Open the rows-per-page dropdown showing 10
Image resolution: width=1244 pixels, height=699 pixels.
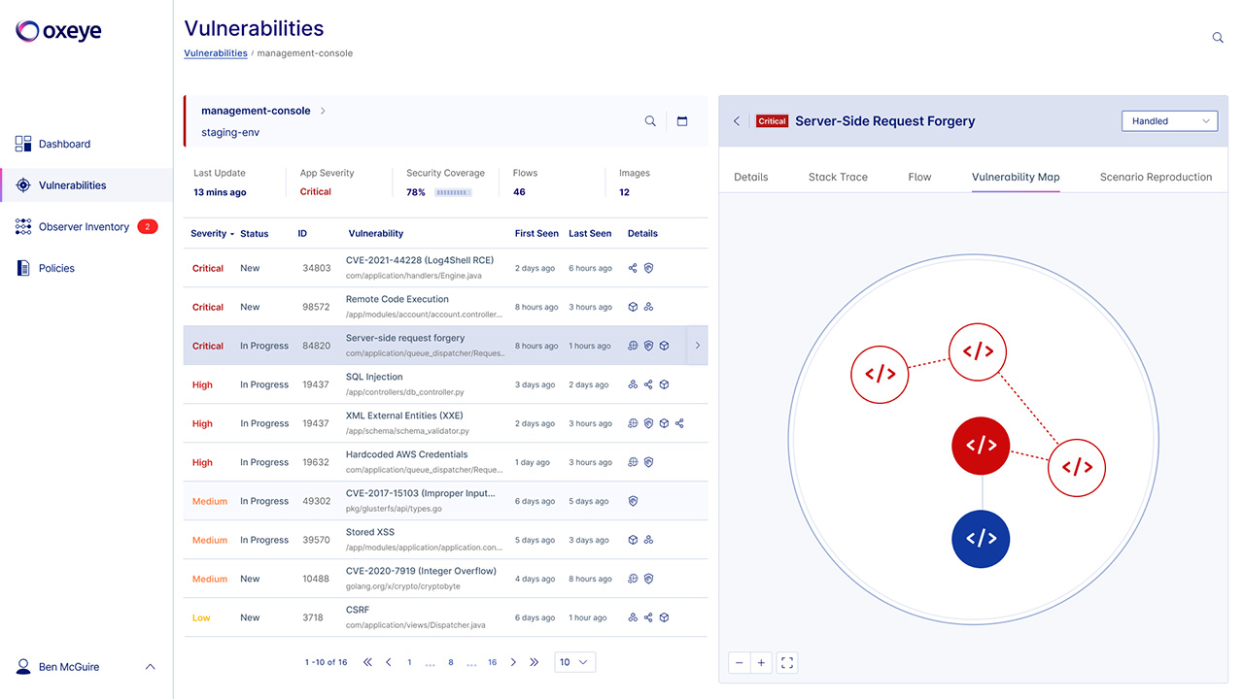click(574, 662)
